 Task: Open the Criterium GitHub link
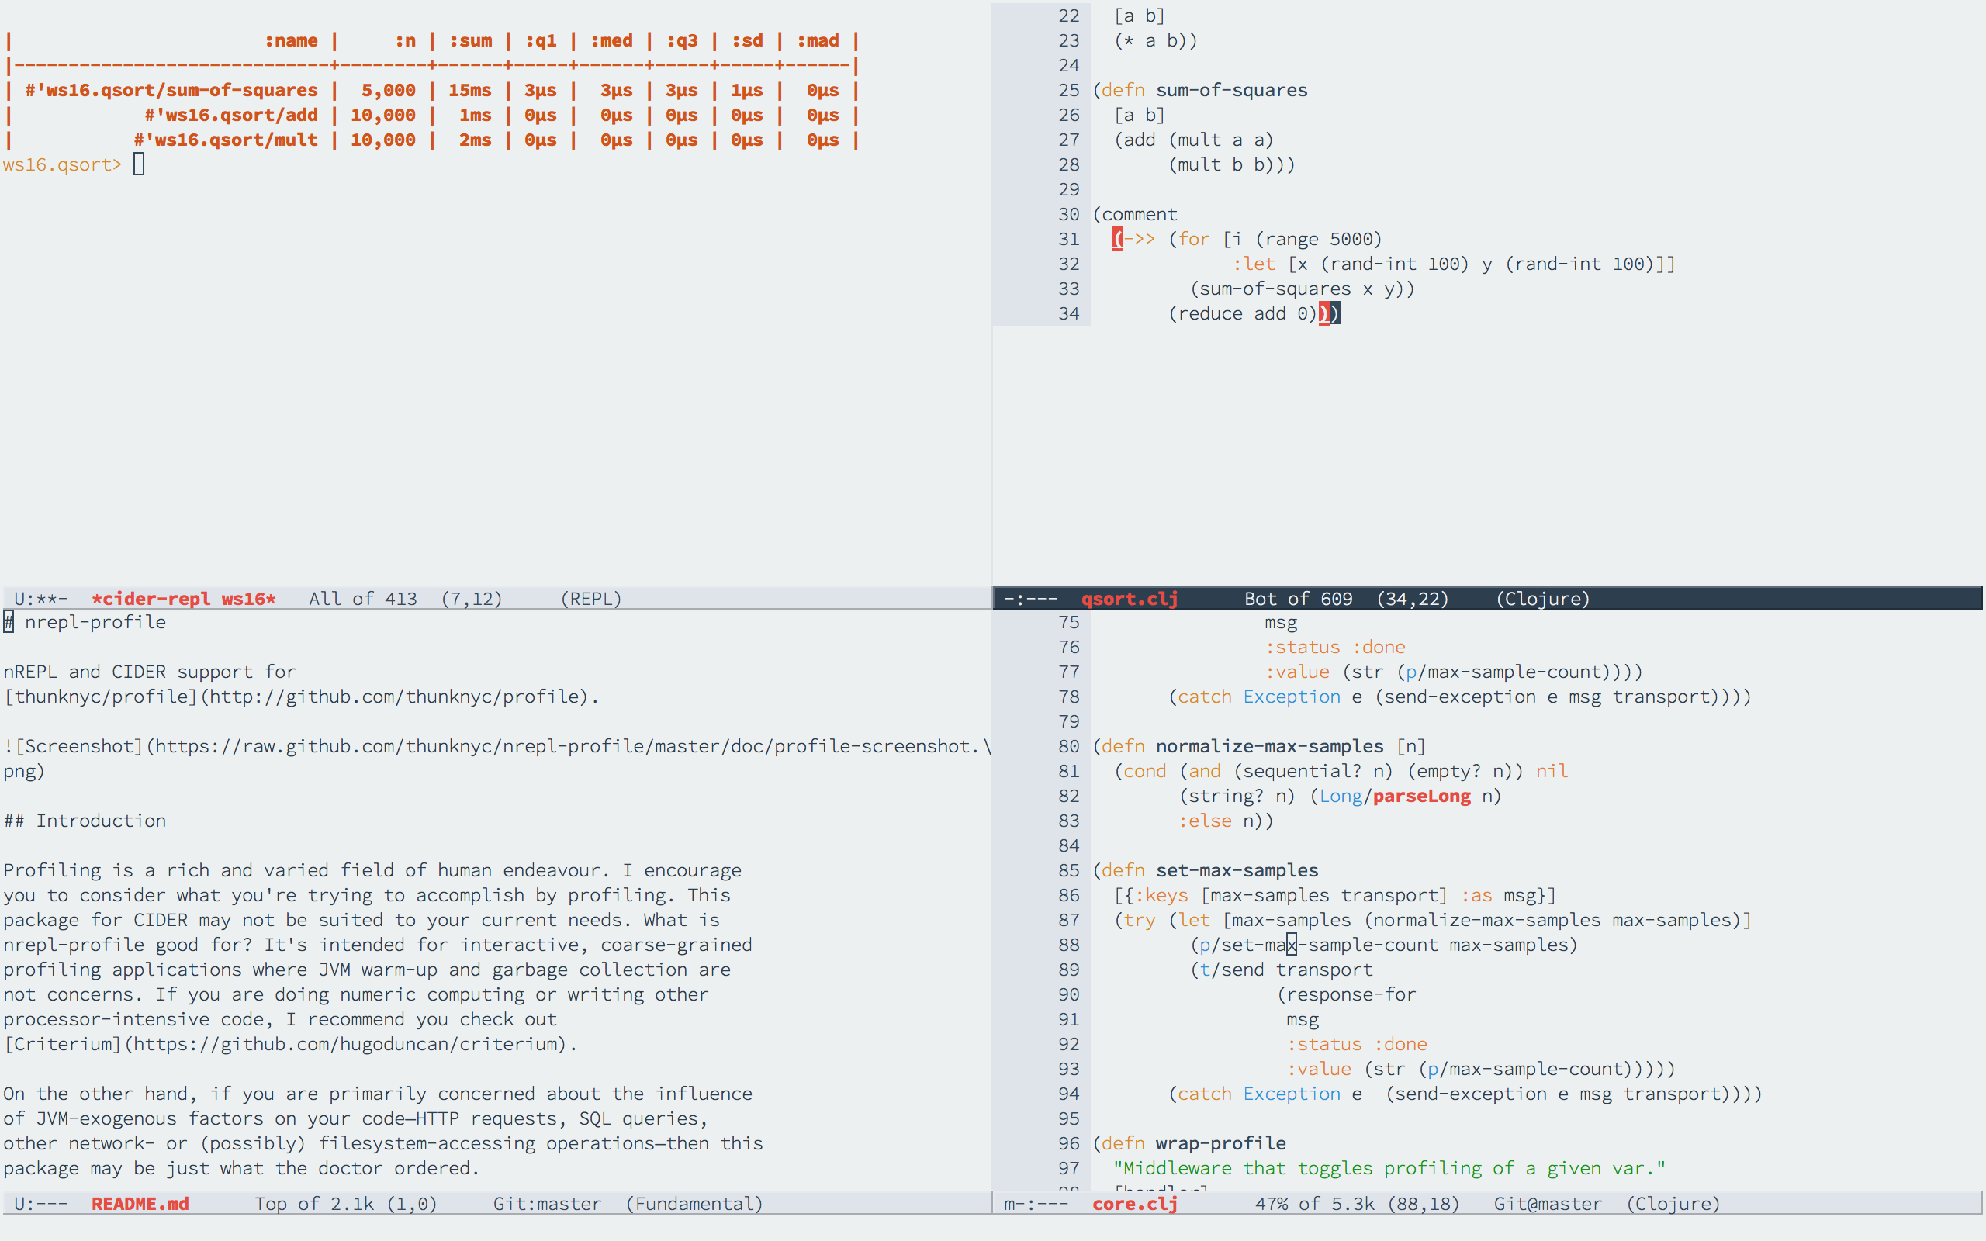[290, 1044]
